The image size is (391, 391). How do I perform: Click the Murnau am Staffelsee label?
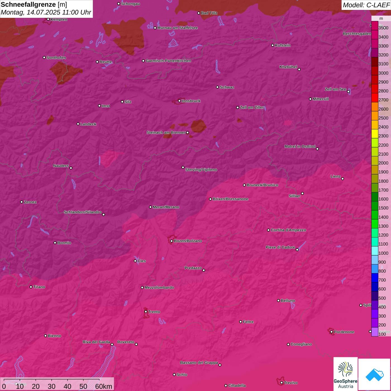coord(177,28)
